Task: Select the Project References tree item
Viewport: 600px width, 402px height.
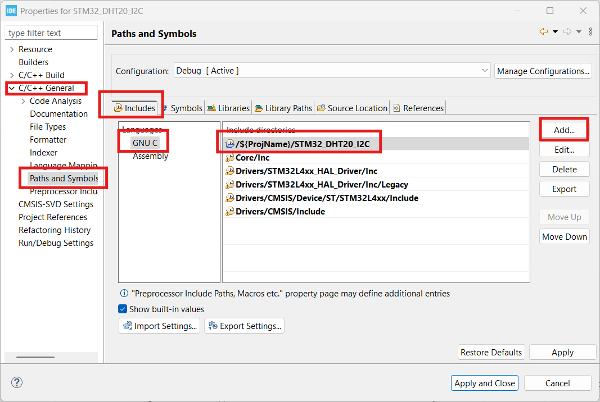Action: 53,217
